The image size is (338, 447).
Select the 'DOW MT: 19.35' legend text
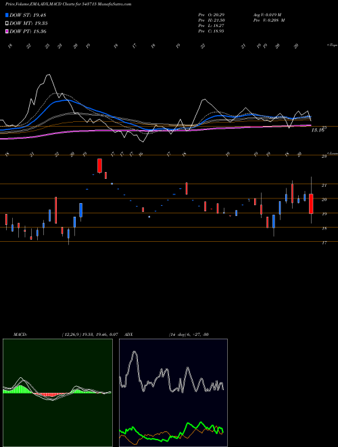[28, 24]
